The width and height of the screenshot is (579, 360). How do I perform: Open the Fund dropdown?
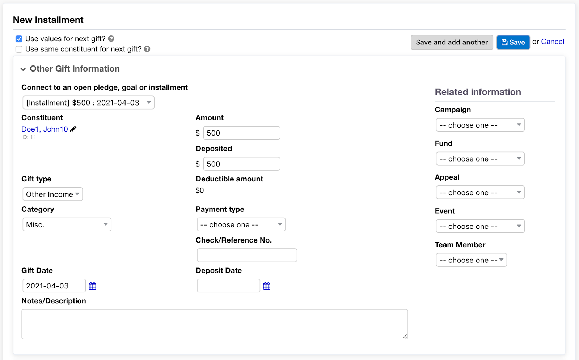coord(480,159)
